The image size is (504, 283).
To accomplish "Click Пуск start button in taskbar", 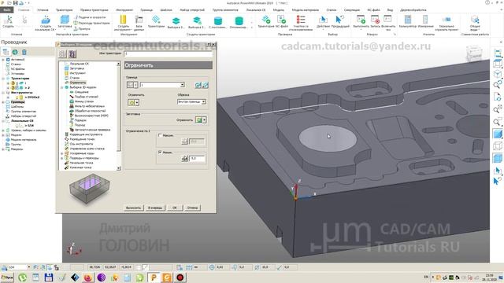I will [x=7, y=277].
